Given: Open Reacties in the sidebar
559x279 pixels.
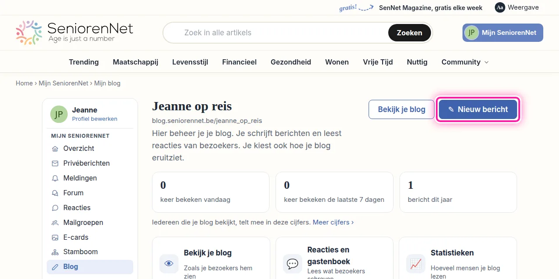Looking at the screenshot, I should pos(90,208).
